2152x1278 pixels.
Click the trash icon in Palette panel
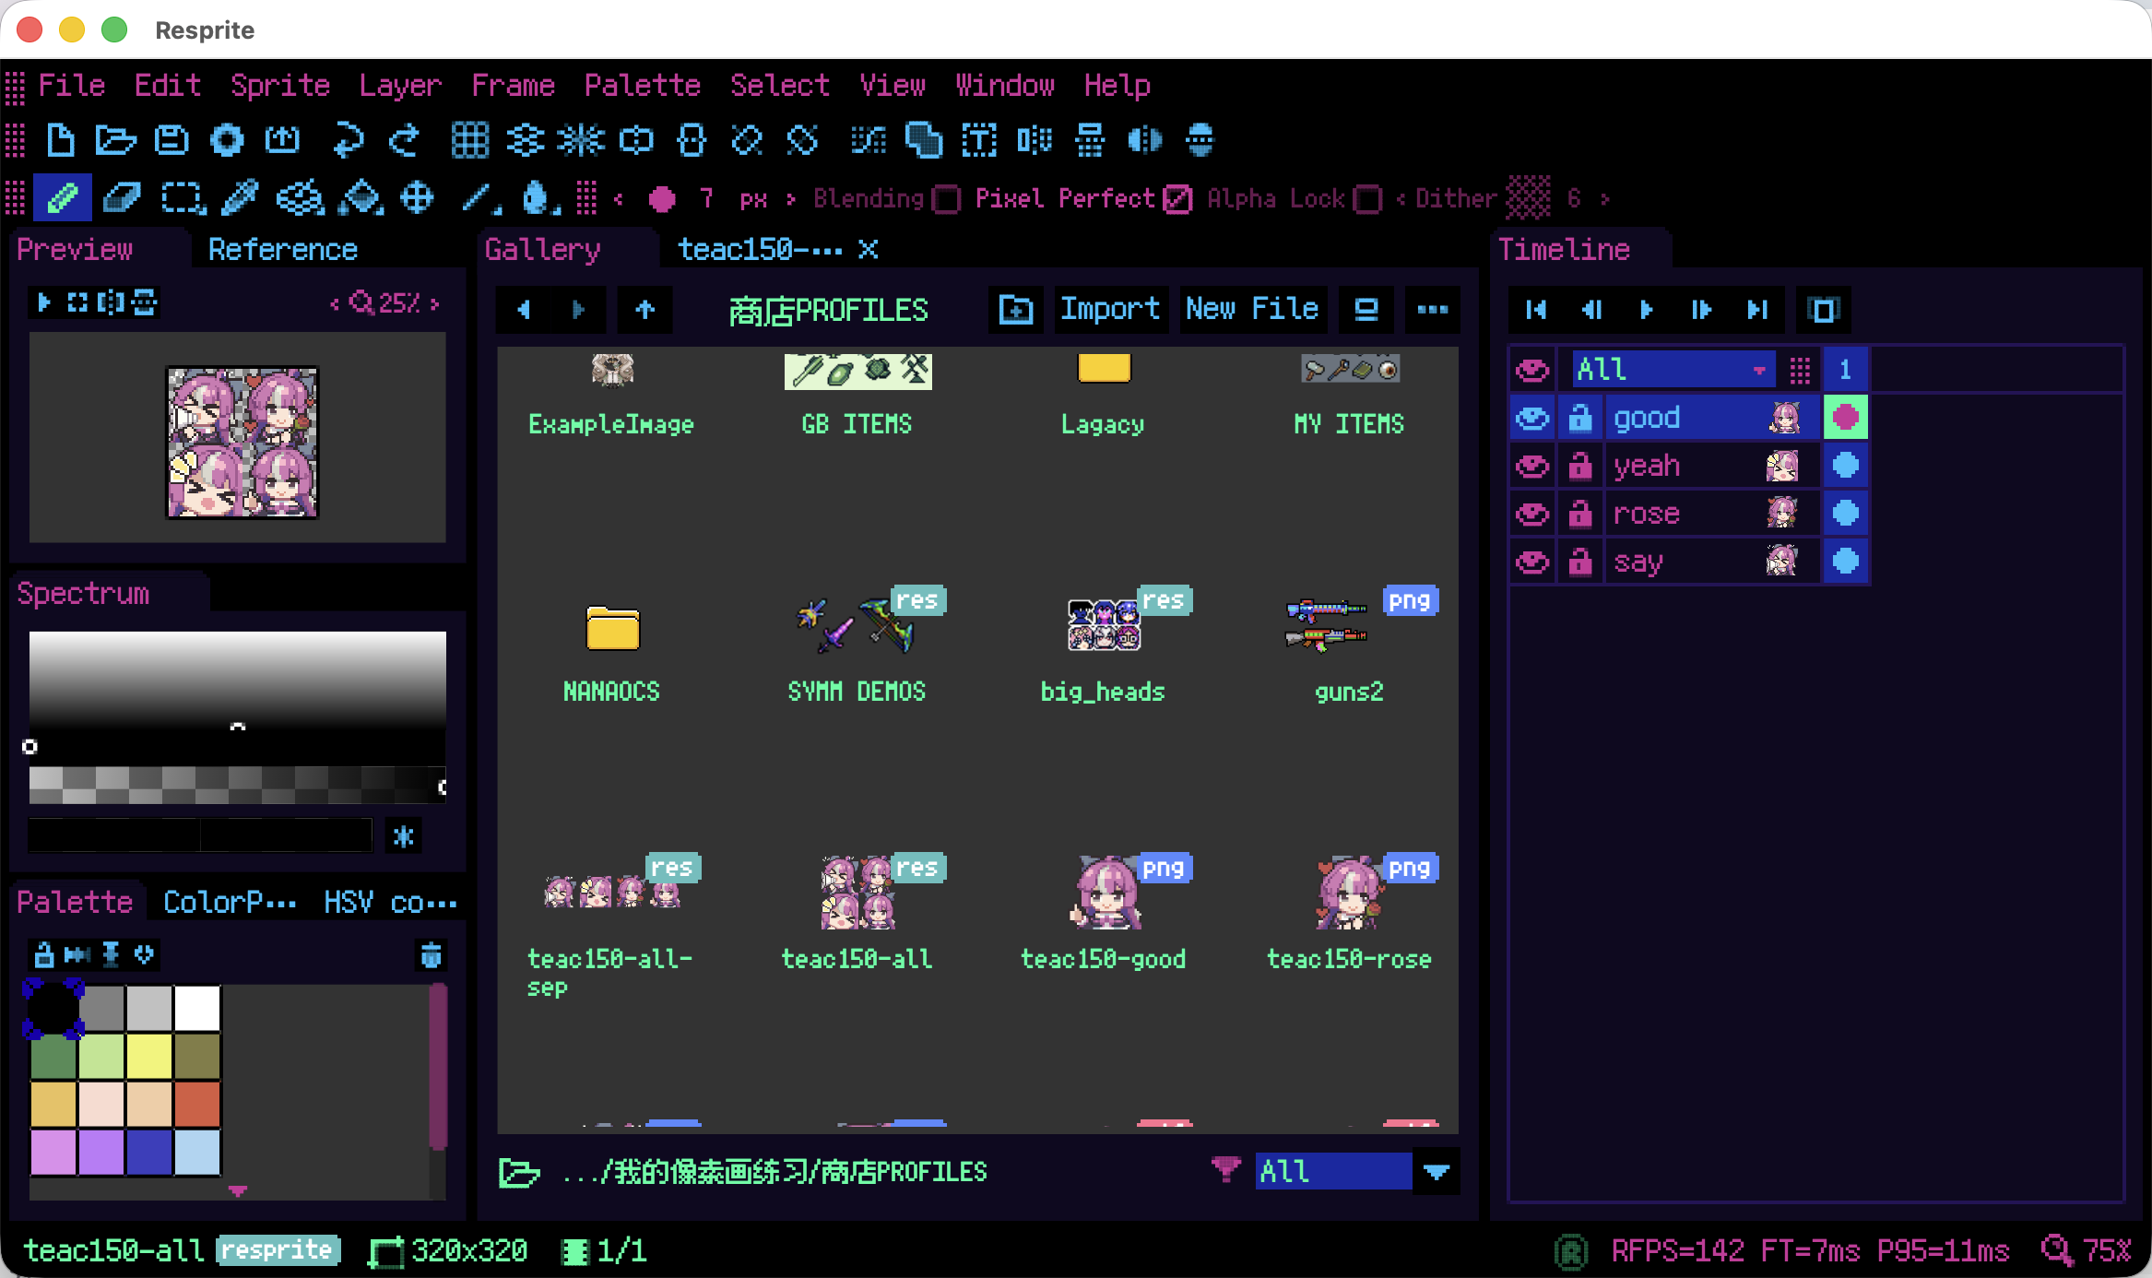431,954
